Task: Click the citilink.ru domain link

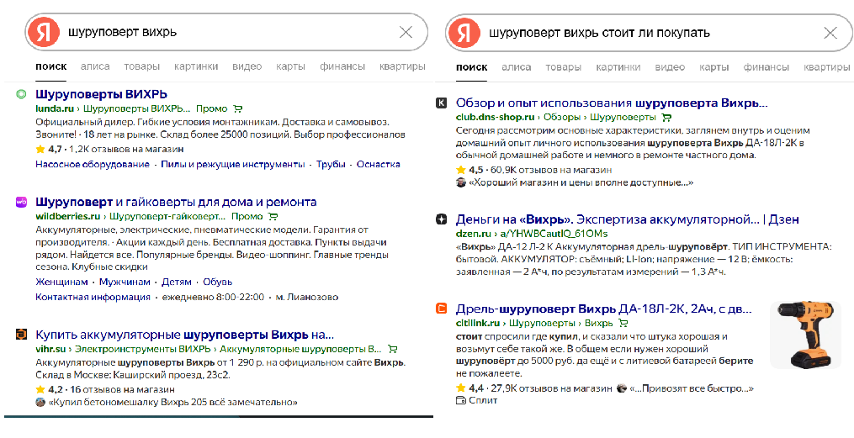Action: point(478,323)
